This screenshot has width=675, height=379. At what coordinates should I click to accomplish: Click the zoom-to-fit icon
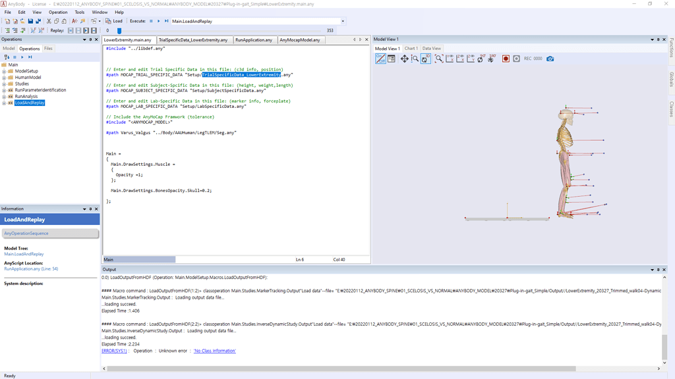[x=438, y=59]
